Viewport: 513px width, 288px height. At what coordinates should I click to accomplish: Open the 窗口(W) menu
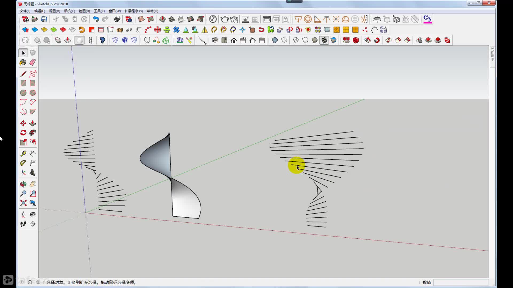point(115,11)
